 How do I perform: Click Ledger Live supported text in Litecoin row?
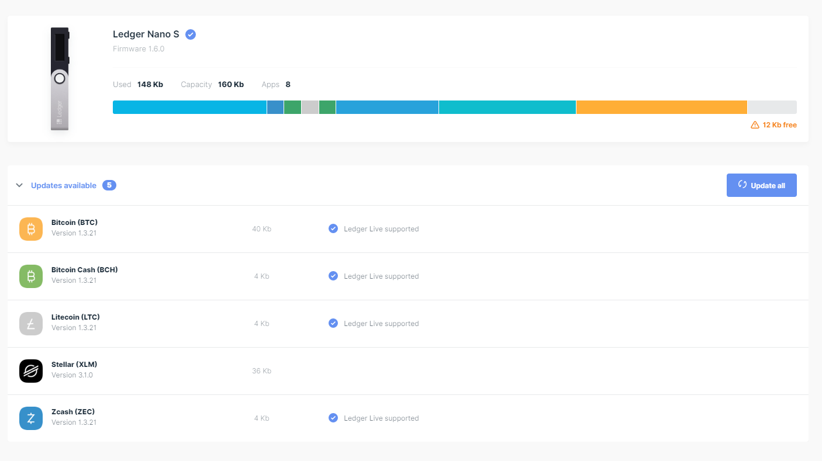[x=381, y=324]
